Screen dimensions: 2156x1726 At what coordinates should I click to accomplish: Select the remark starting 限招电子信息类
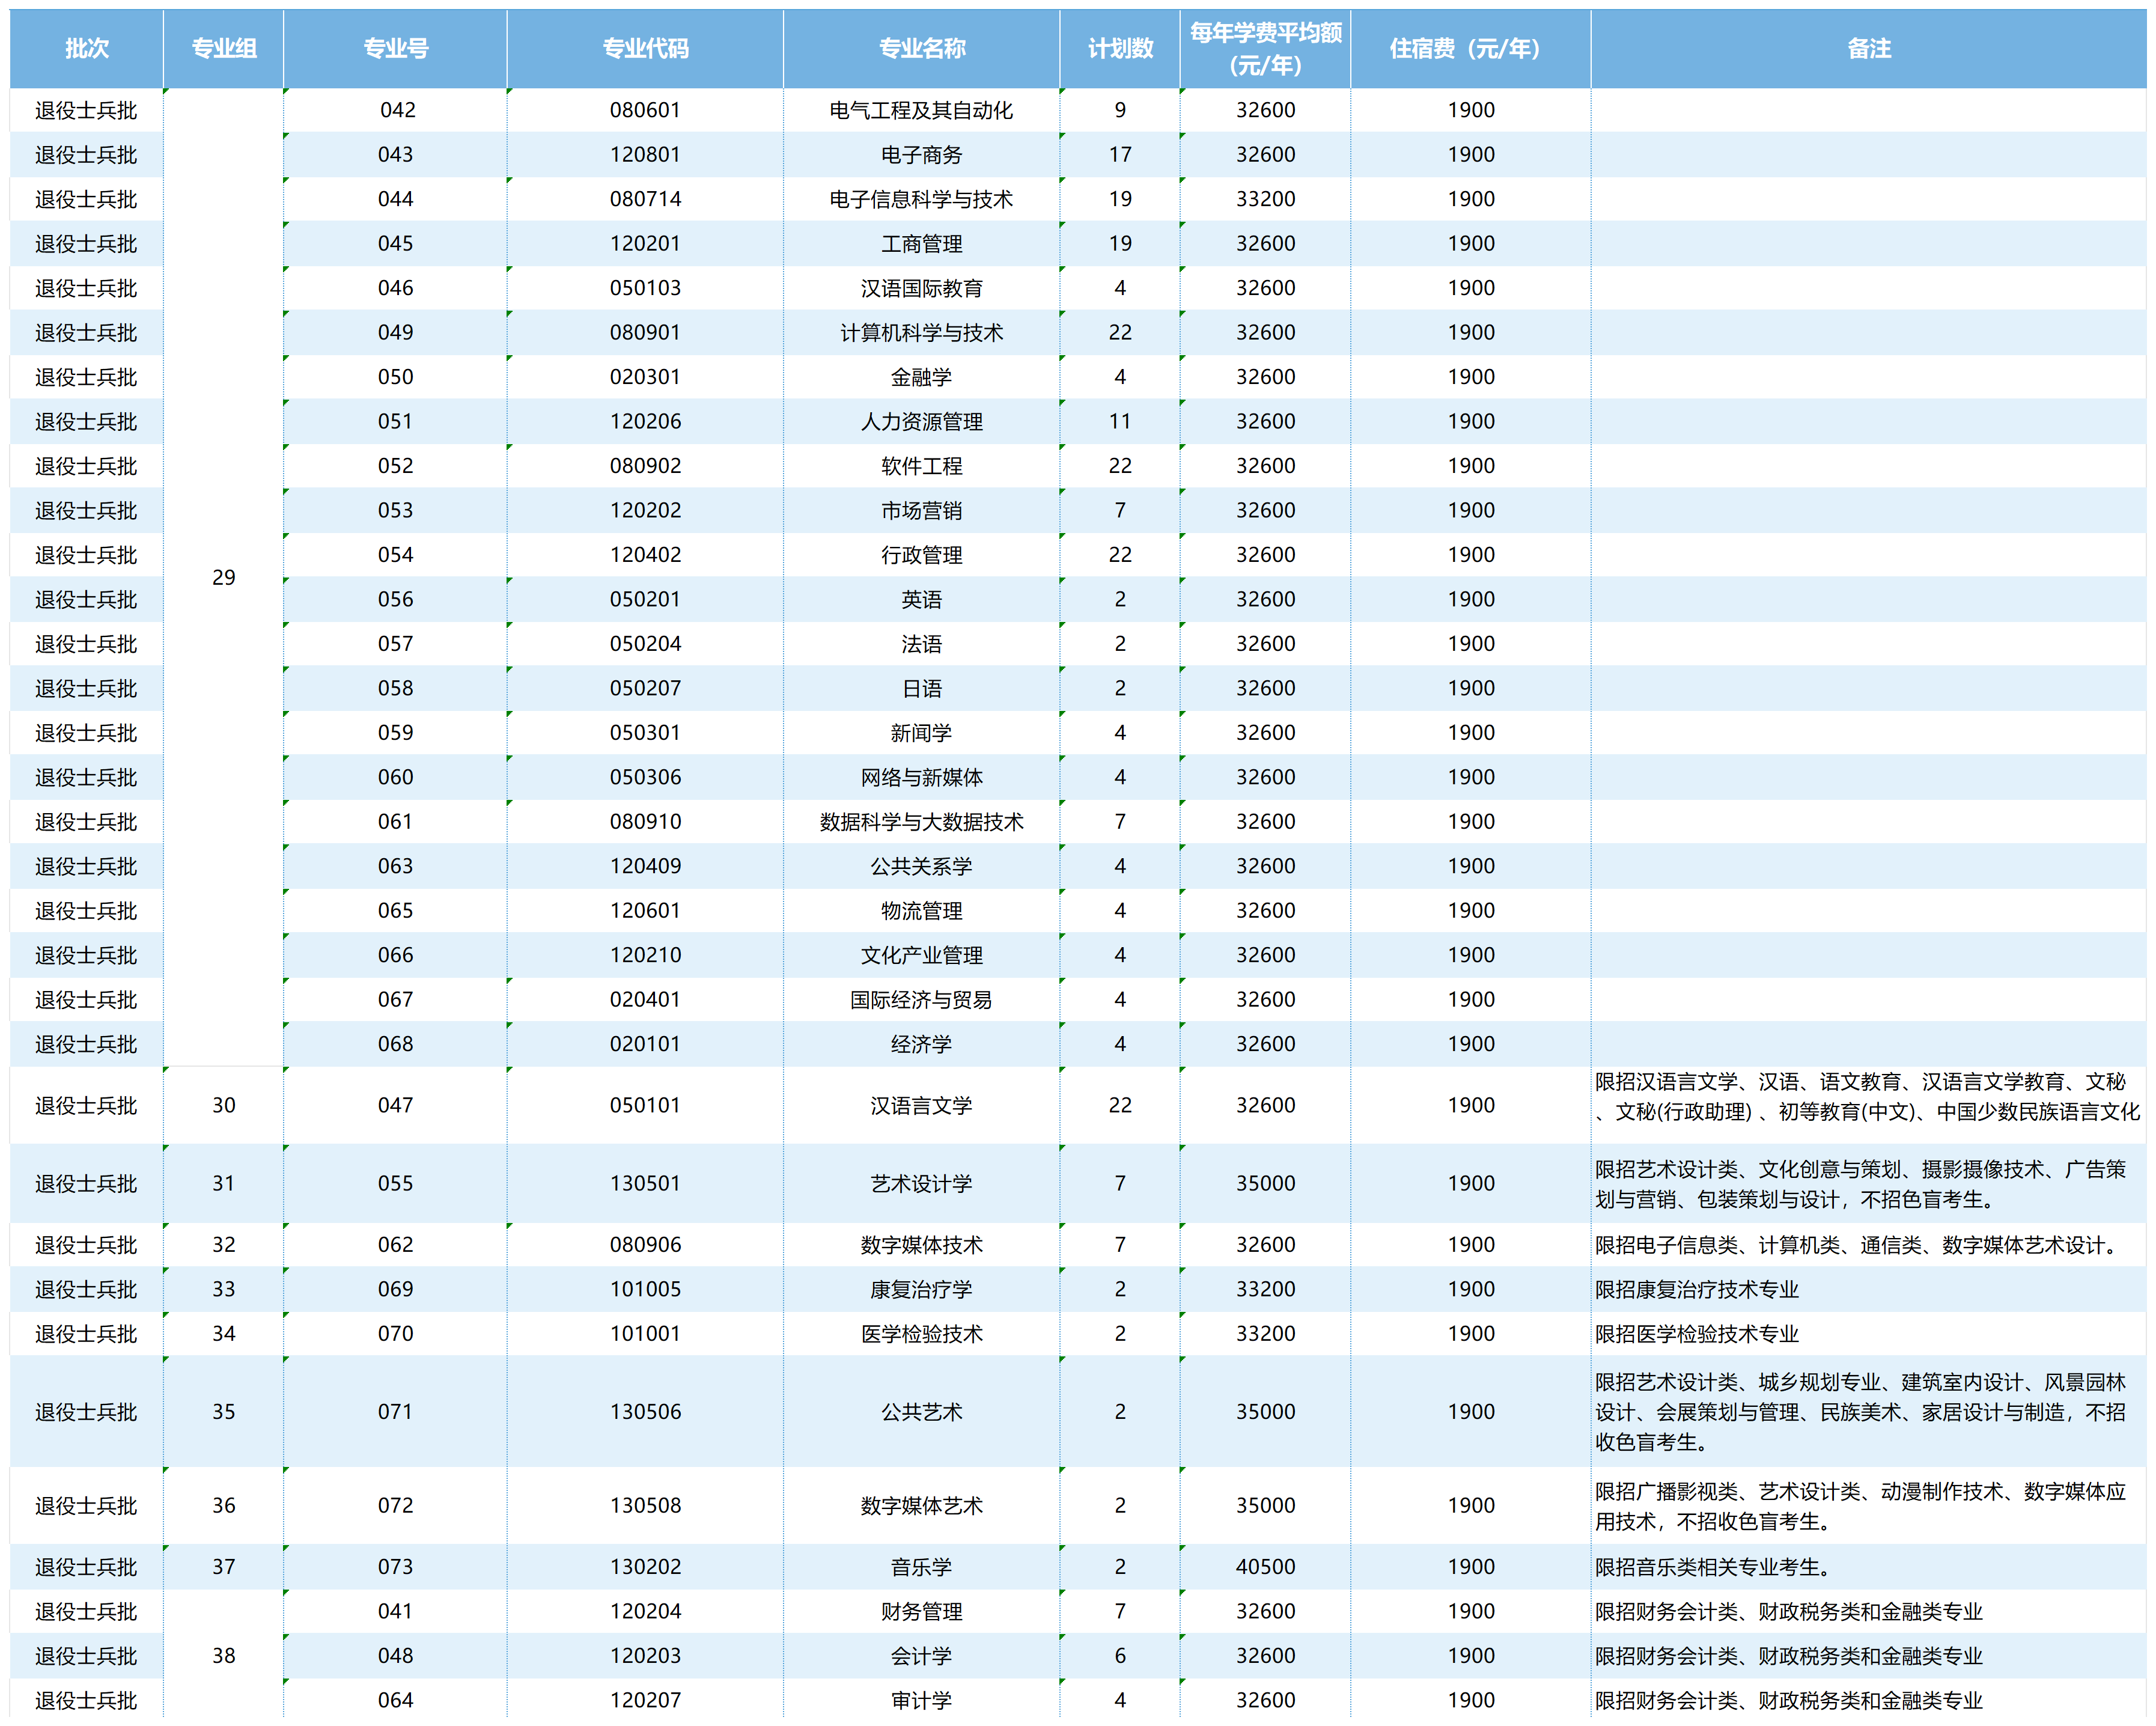tap(1868, 1245)
